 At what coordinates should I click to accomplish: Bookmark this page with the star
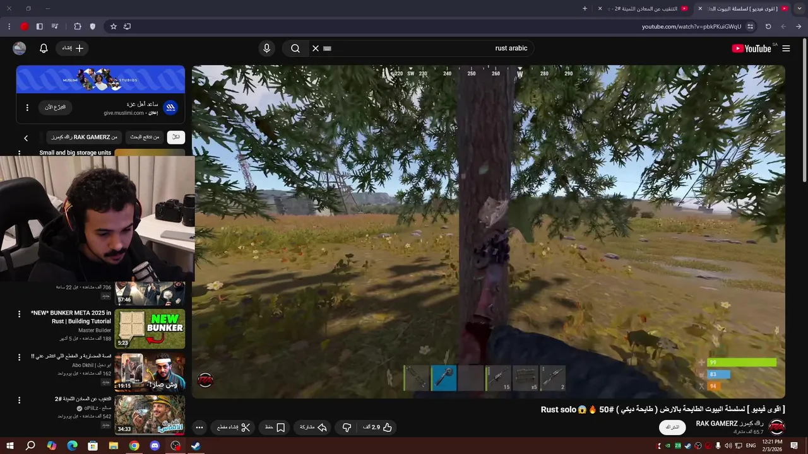tap(114, 26)
